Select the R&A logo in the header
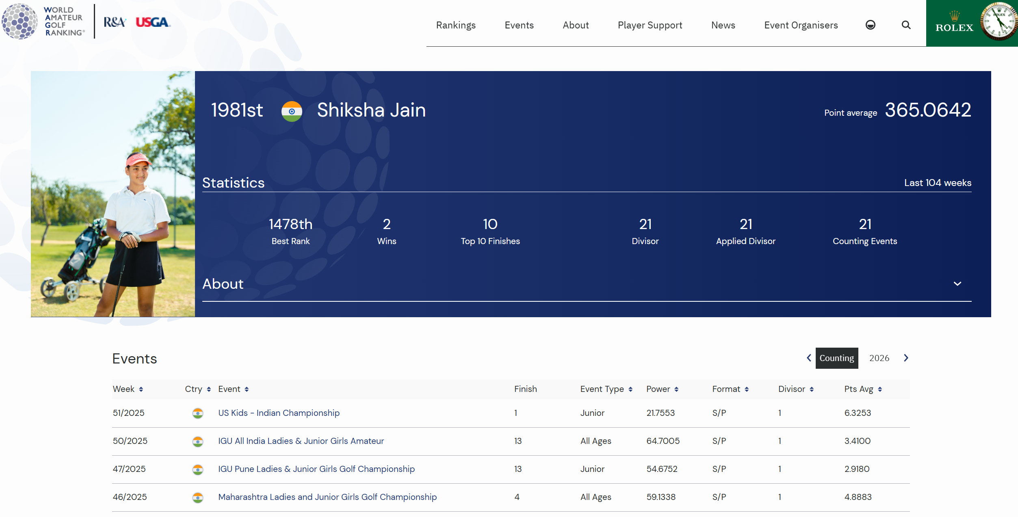 115,22
